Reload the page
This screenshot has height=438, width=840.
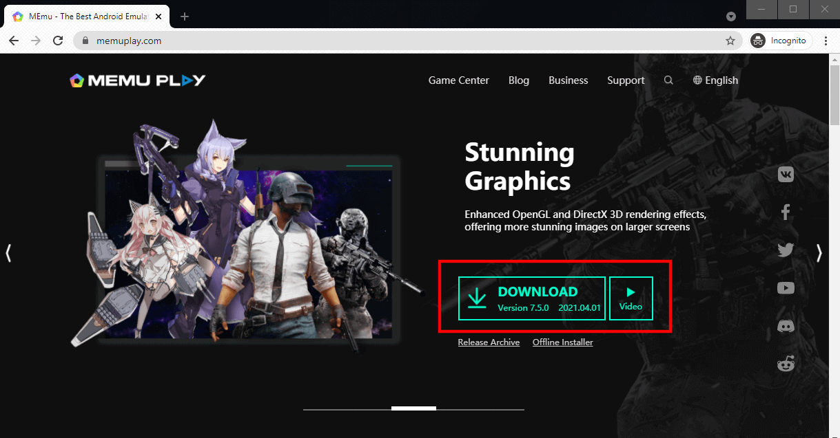pos(58,41)
